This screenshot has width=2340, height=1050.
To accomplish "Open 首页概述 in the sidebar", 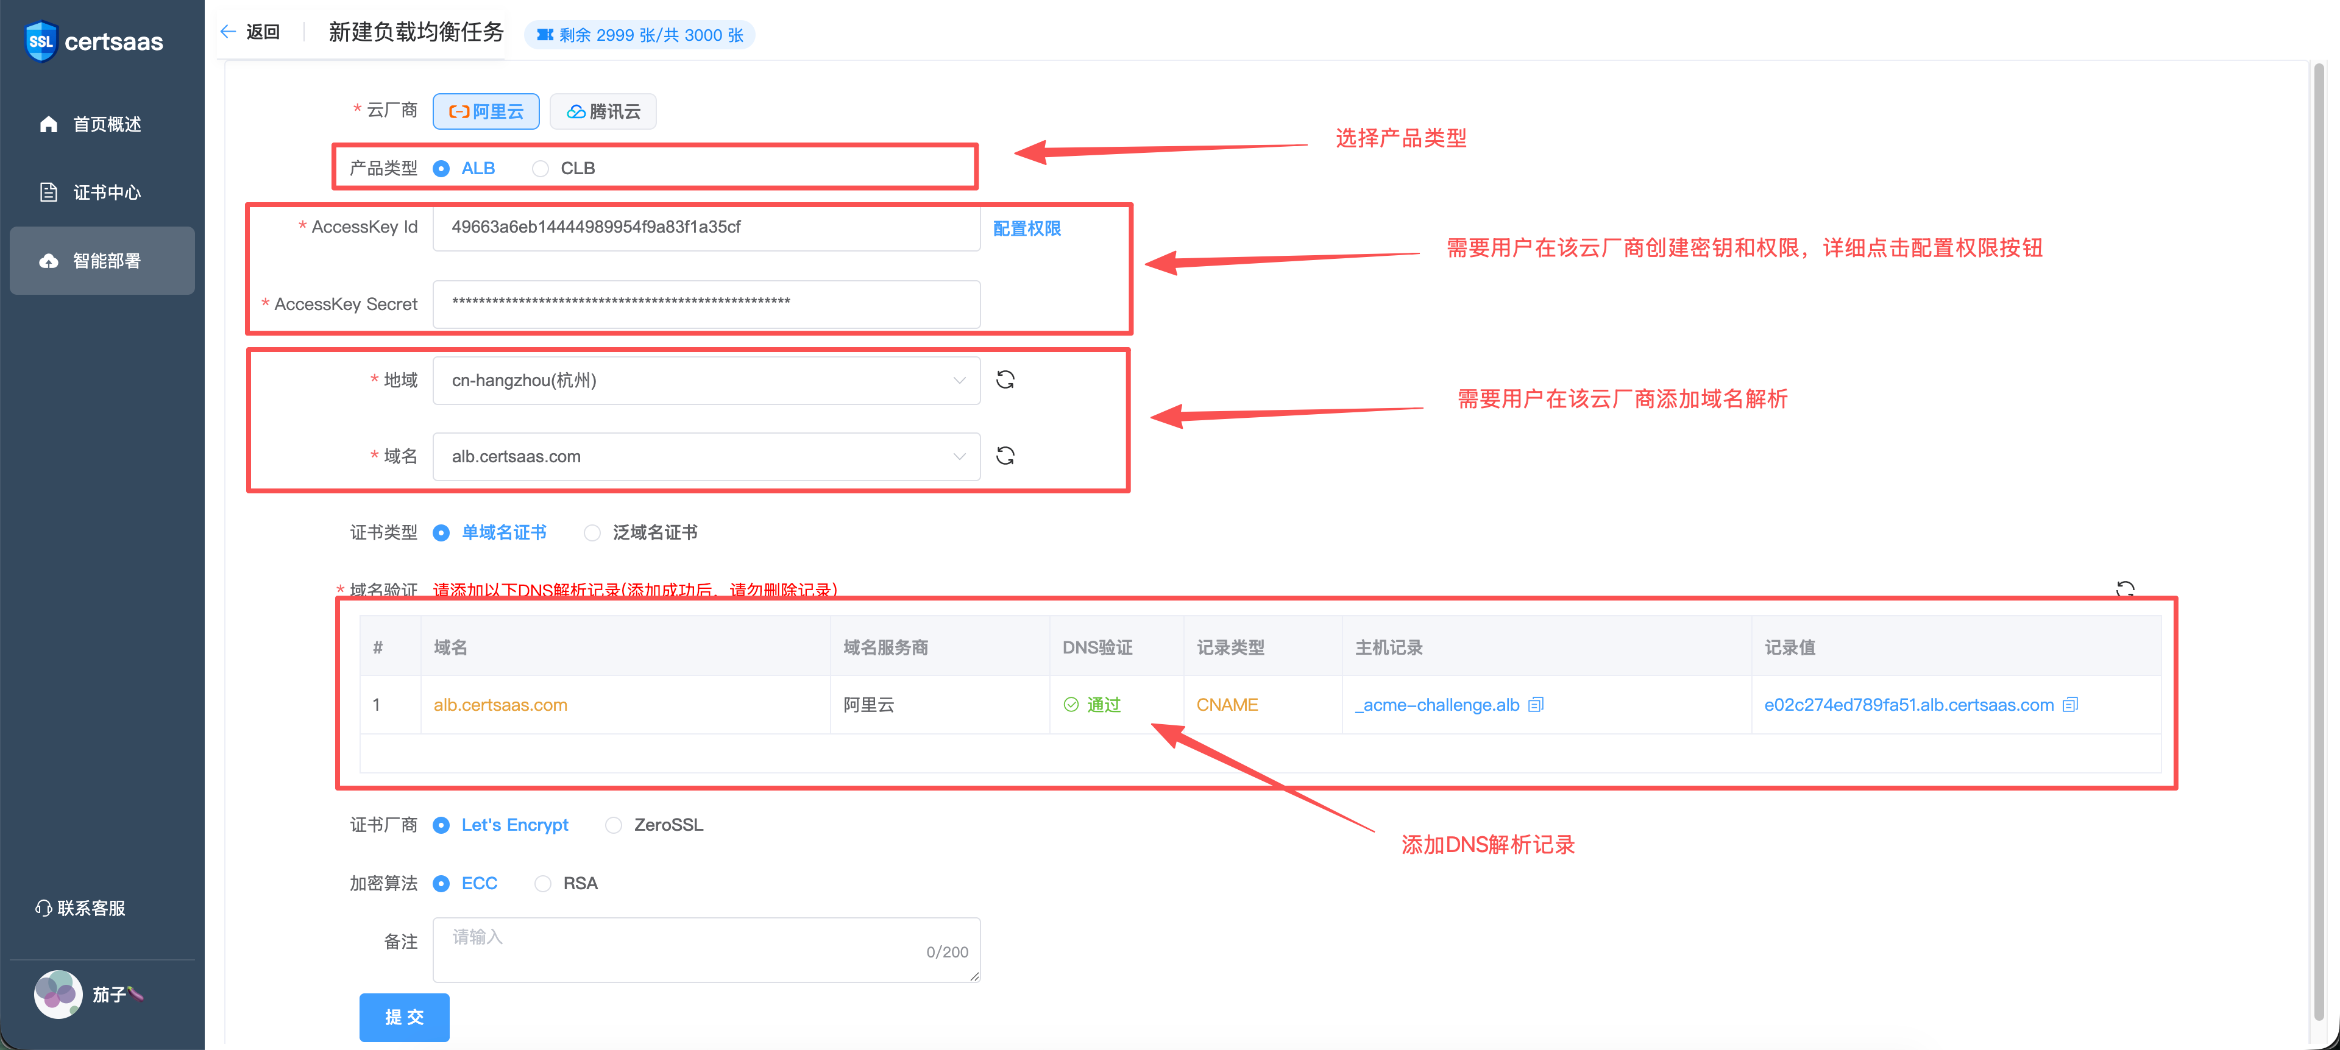I will click(102, 124).
